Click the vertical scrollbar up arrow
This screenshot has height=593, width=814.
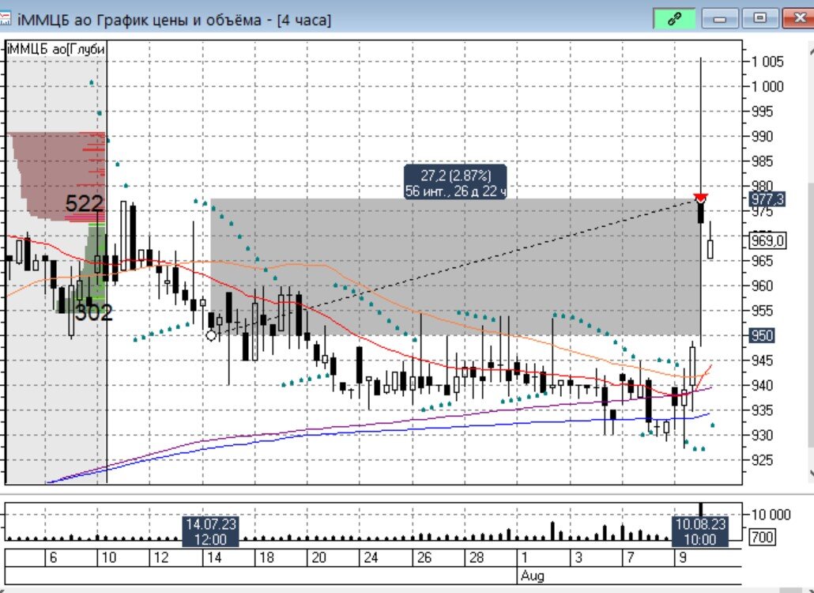coord(811,51)
